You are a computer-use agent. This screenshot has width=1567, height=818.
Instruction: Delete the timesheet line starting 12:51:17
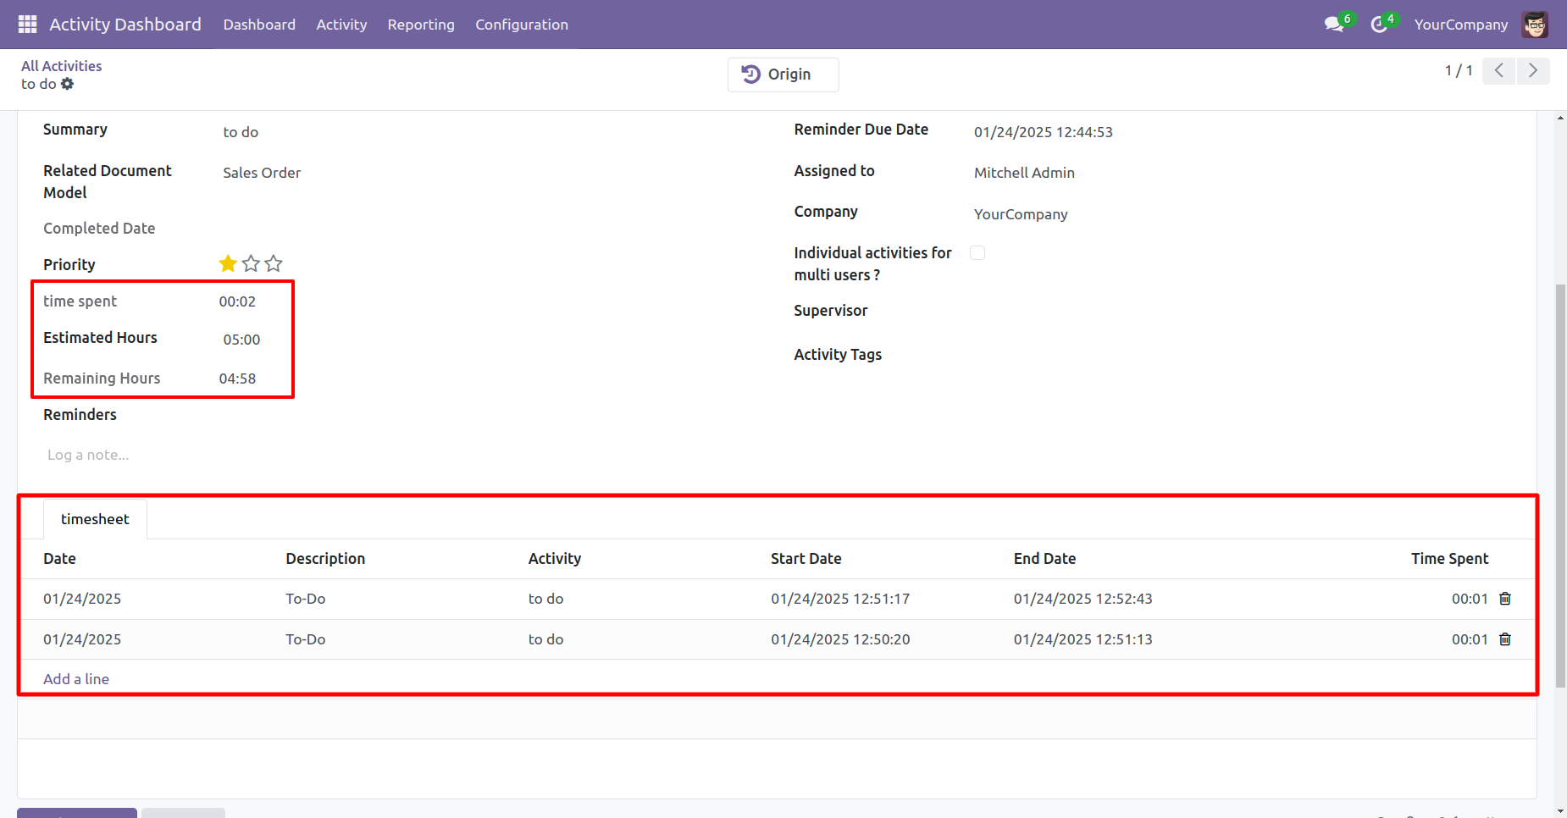tap(1505, 599)
